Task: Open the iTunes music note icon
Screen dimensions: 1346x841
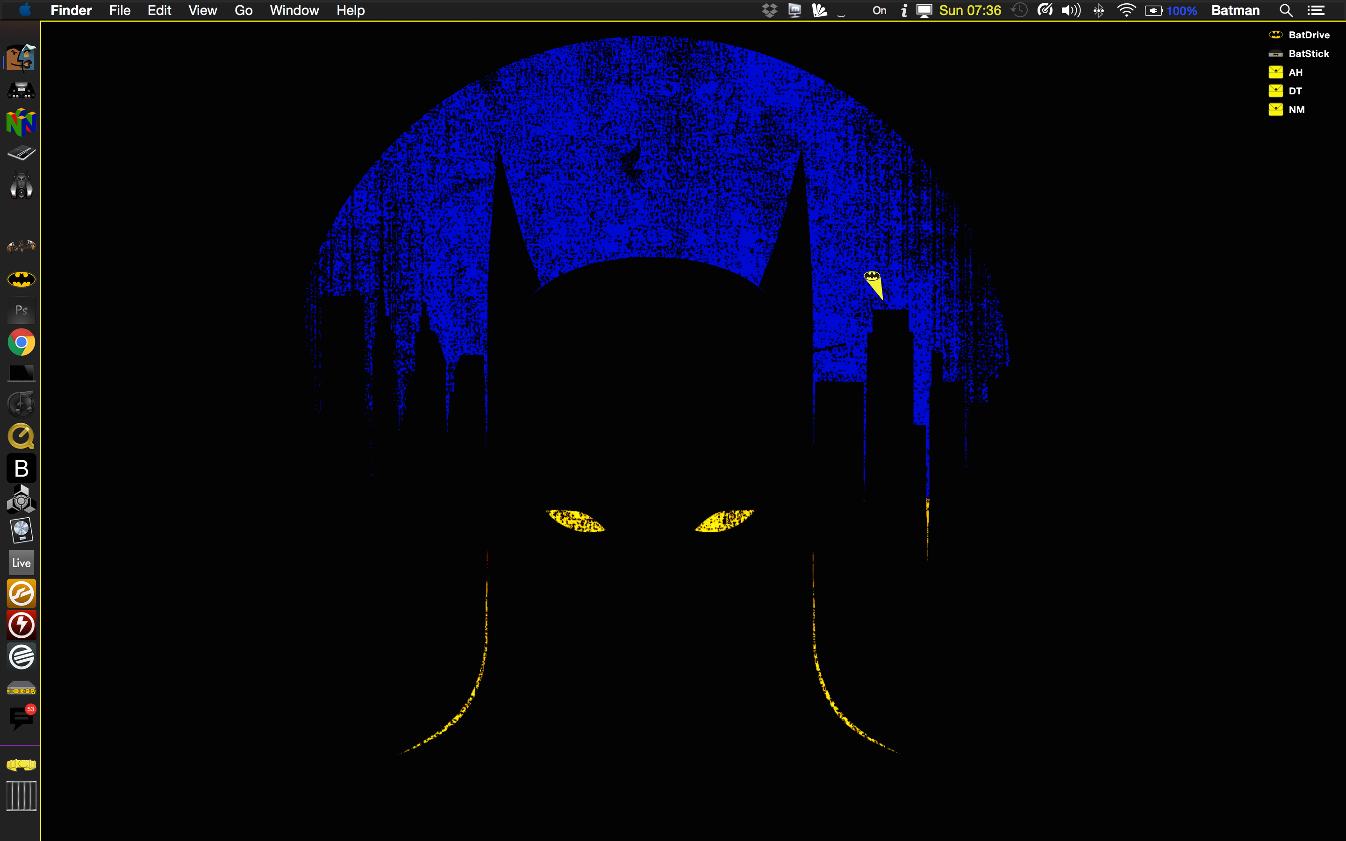Action: point(21,404)
